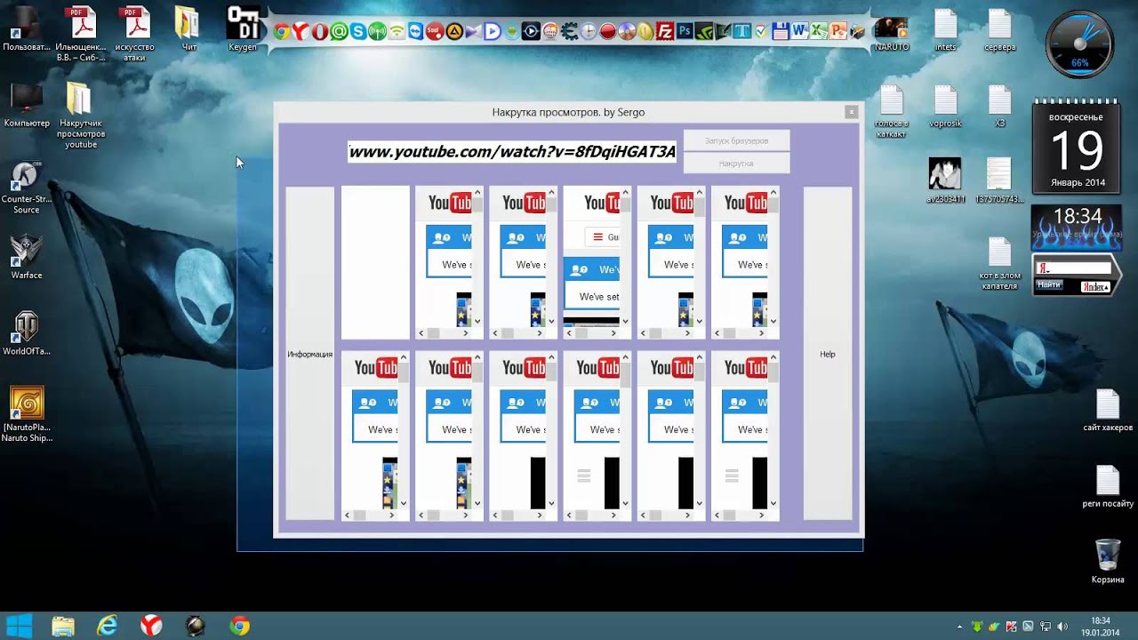Viewport: 1138px width, 640px height.
Task: Open Opera browser in the top dock
Action: (320, 32)
